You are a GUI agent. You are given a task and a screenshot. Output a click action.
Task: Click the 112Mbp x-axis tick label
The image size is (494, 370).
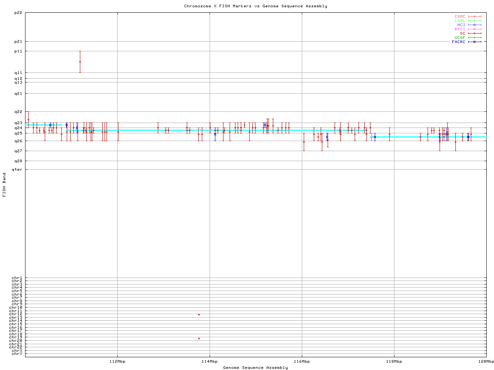(x=117, y=362)
